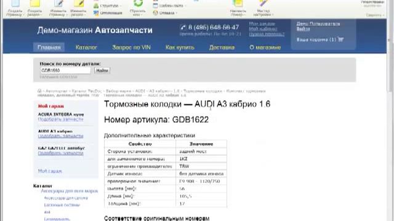Pick parts for ACURA INTEGRA купе

point(60,119)
